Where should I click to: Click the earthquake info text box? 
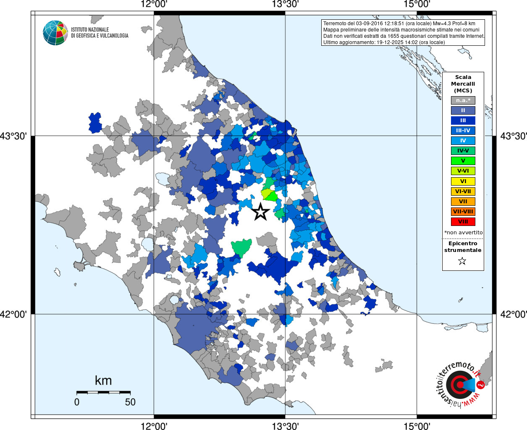tap(403, 33)
